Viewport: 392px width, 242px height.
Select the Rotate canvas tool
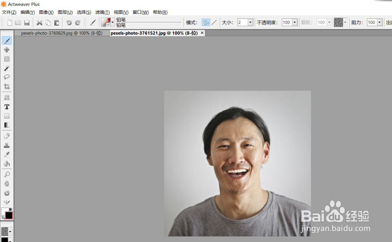pyautogui.click(x=7, y=193)
